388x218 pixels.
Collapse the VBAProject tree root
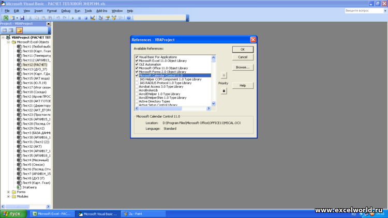click(x=3, y=37)
